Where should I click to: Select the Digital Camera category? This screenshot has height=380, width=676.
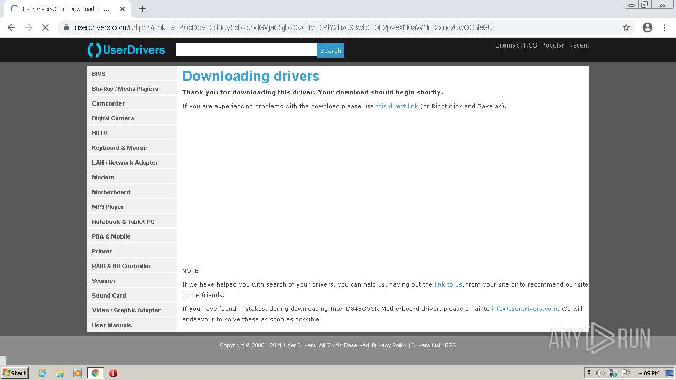click(132, 118)
